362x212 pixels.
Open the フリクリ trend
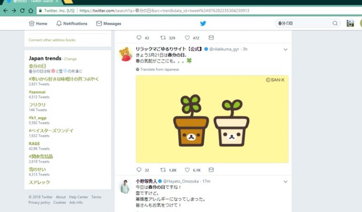coord(37,105)
